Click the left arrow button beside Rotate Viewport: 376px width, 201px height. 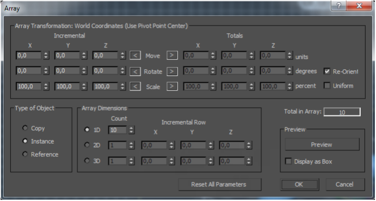(x=135, y=71)
